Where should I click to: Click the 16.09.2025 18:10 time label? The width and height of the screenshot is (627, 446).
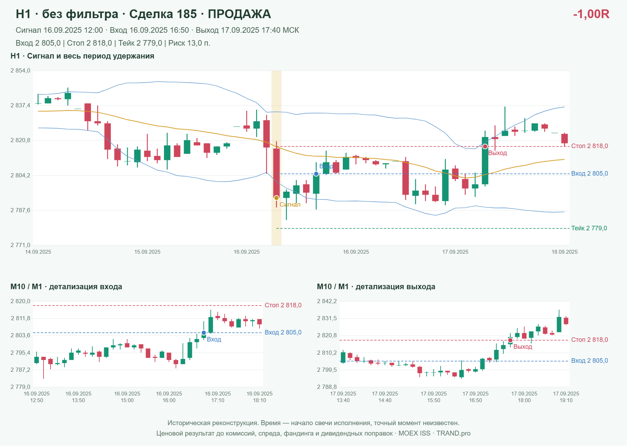click(260, 397)
